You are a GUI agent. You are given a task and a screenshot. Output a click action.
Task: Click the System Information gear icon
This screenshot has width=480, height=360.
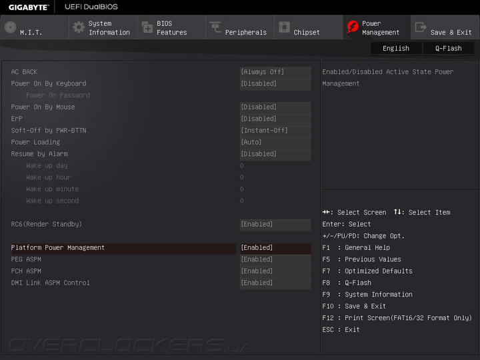click(79, 27)
